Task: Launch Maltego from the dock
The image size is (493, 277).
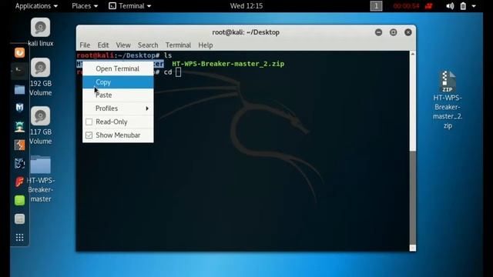Action: (19, 164)
